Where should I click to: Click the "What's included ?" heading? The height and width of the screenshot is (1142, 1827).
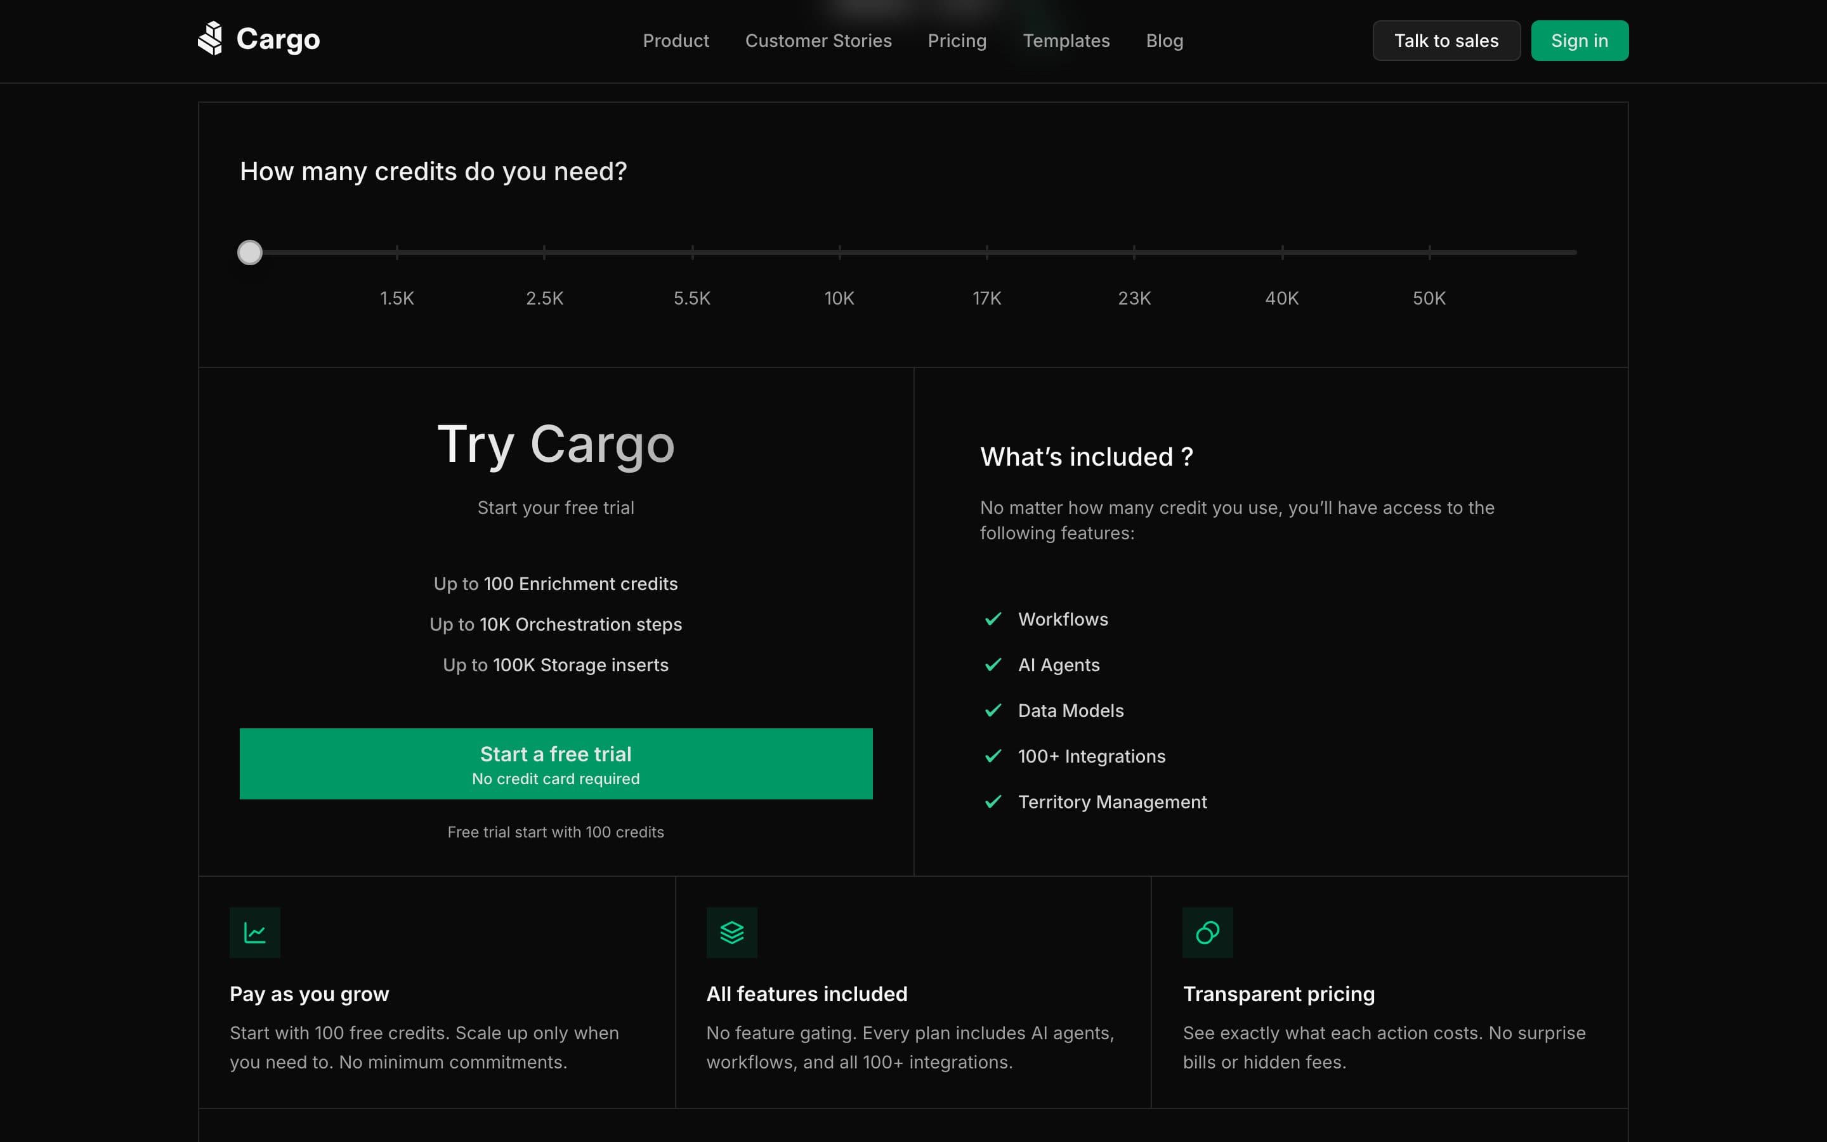click(1087, 457)
